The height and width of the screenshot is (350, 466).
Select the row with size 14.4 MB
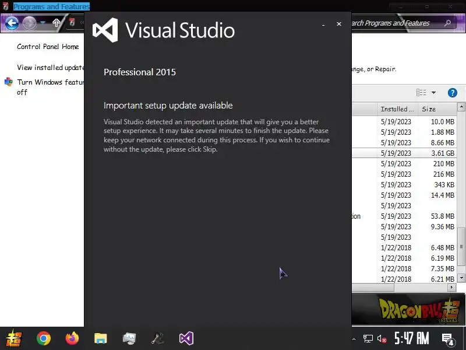(404, 195)
